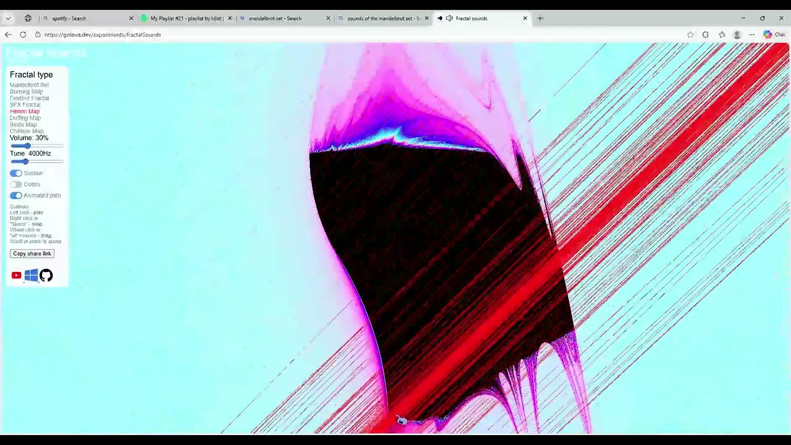Open the browser profile avatar
The image size is (791, 445).
pyautogui.click(x=737, y=35)
